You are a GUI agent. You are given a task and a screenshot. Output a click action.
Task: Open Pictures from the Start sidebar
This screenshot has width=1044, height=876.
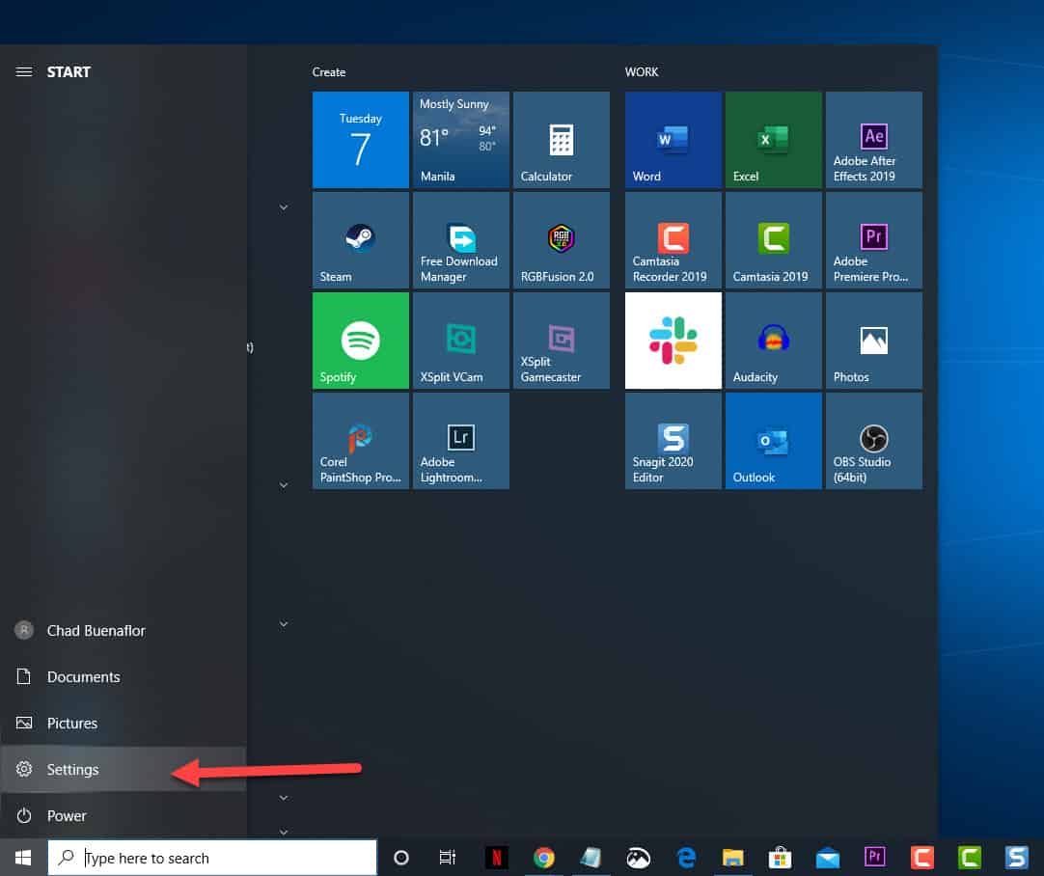124,723
